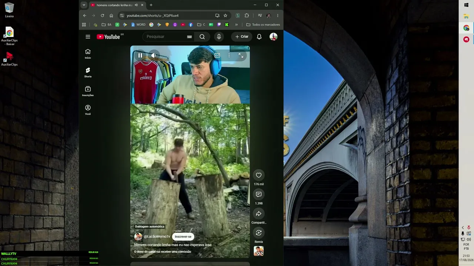
Task: Open File Explorer from the taskbar
Action: coord(466,17)
